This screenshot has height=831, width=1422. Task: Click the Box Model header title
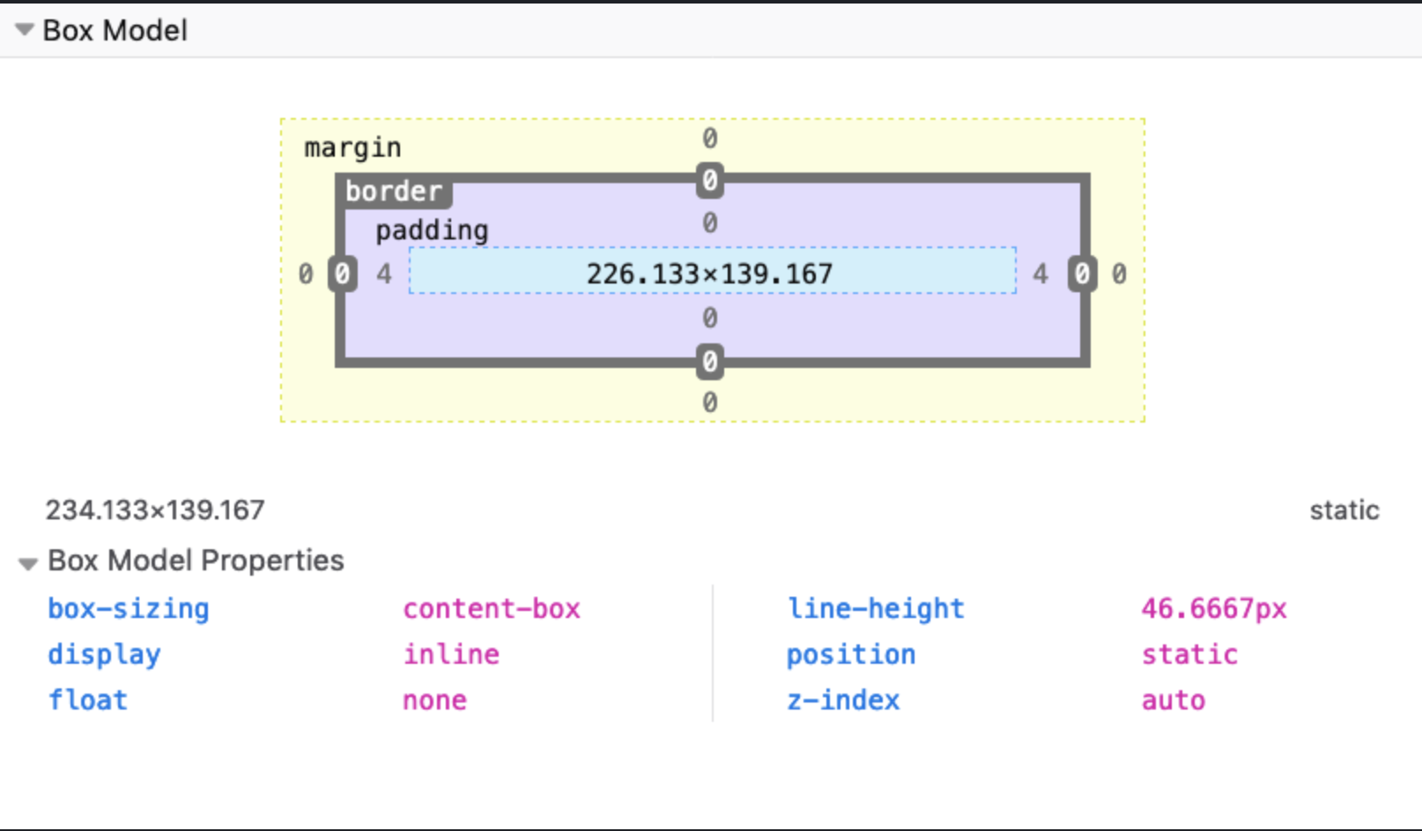115,31
